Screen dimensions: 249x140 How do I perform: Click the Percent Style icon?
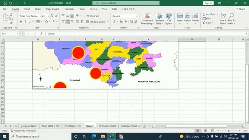pos(121,22)
